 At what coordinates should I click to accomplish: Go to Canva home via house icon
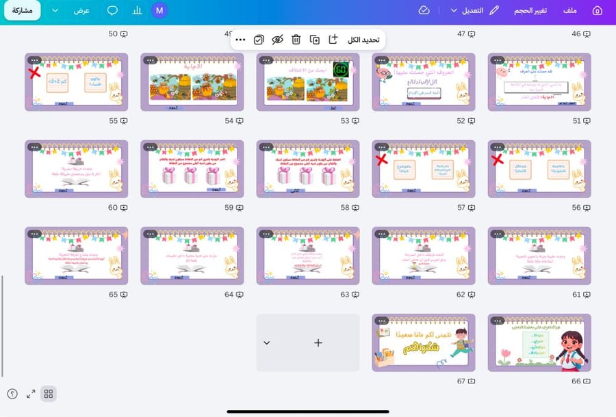(x=597, y=10)
